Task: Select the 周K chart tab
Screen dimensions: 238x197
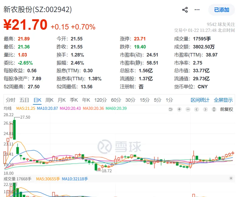Action: tap(49, 100)
